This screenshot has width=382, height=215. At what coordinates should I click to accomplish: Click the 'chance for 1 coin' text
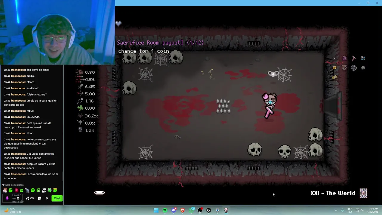pos(144,51)
